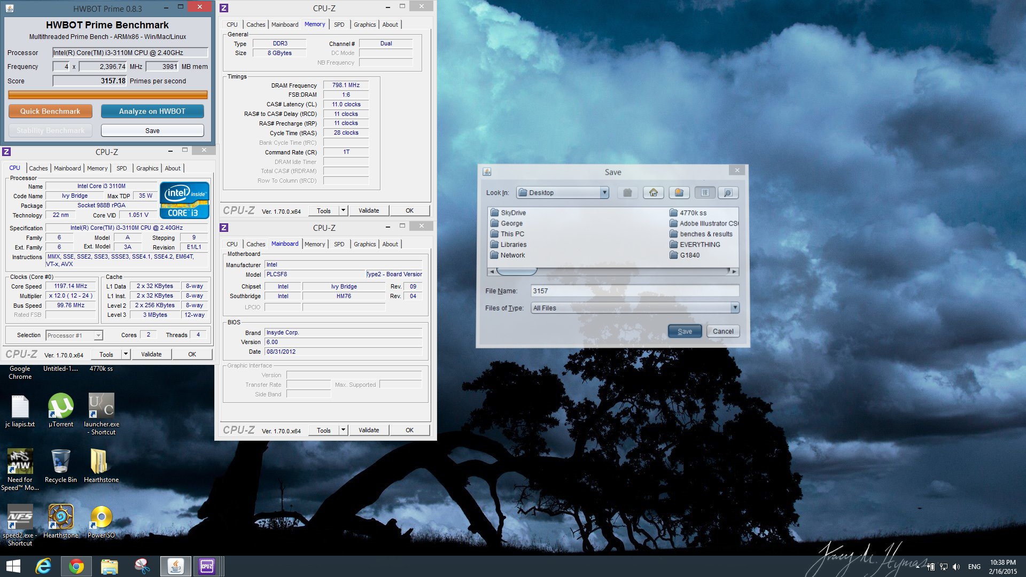
Task: Select the benches & results folder
Action: (701, 234)
